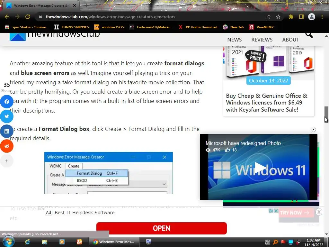Click the red flag tray icon

point(283,242)
